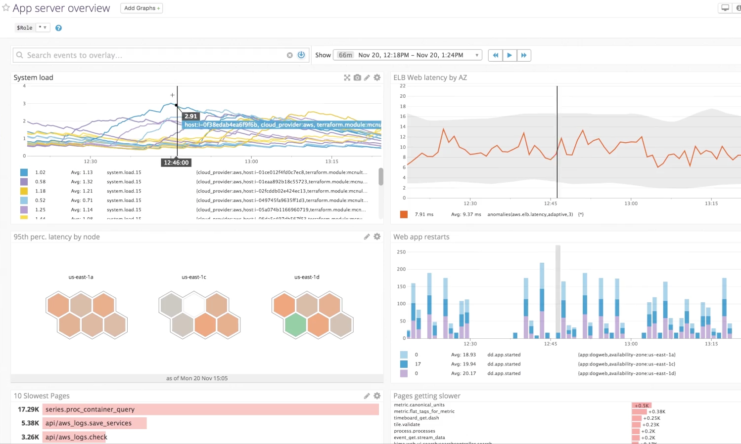
Task: Click the help question mark beside $Role
Action: point(58,28)
